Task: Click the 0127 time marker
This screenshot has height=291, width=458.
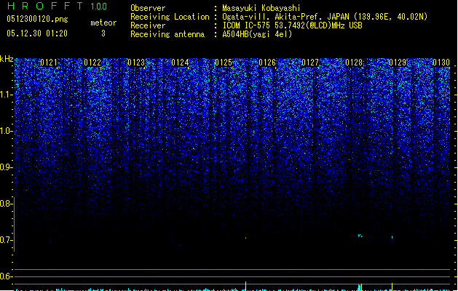Action: 310,63
